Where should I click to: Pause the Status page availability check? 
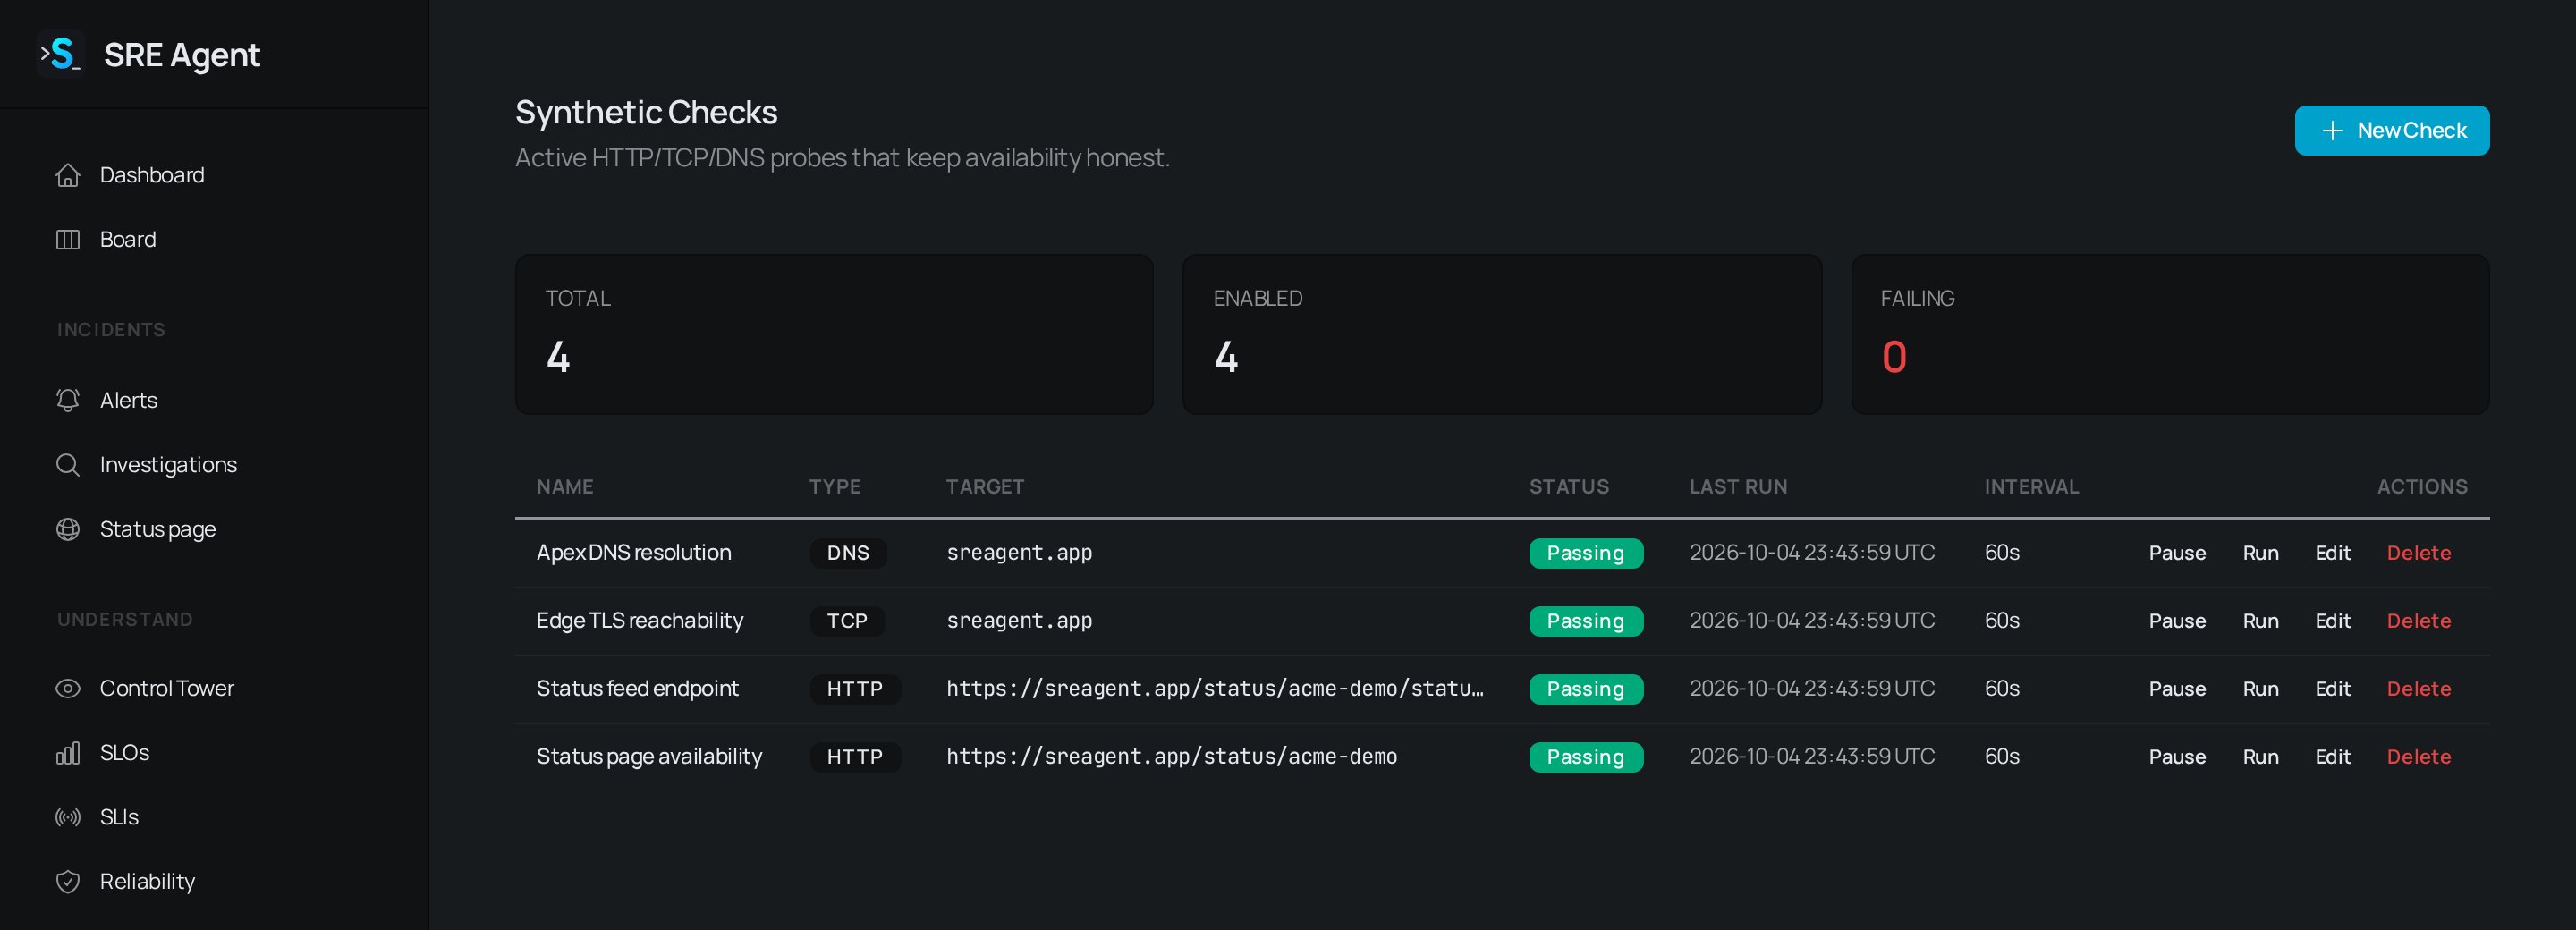2176,757
